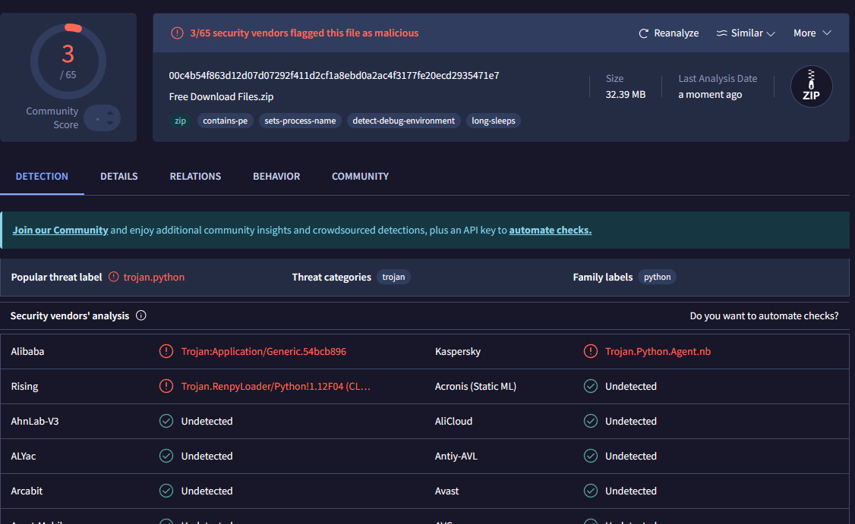Screen dimensions: 855x524
Task: Go to the Relations tab
Action: point(195,176)
